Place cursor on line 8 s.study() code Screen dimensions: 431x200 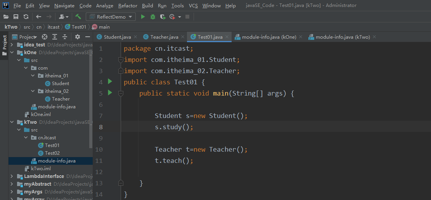point(174,127)
